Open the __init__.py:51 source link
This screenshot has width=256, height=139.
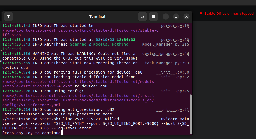tap(172, 110)
